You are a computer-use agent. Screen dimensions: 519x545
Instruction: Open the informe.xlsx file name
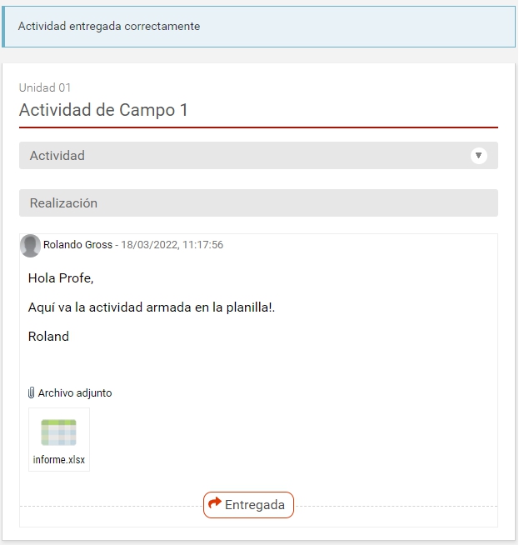click(59, 460)
